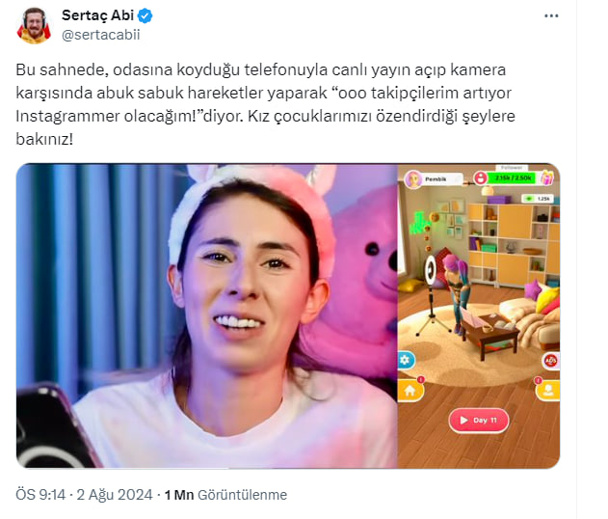The height and width of the screenshot is (519, 608).
Task: Click the orange home icon in game
Action: (x=410, y=390)
